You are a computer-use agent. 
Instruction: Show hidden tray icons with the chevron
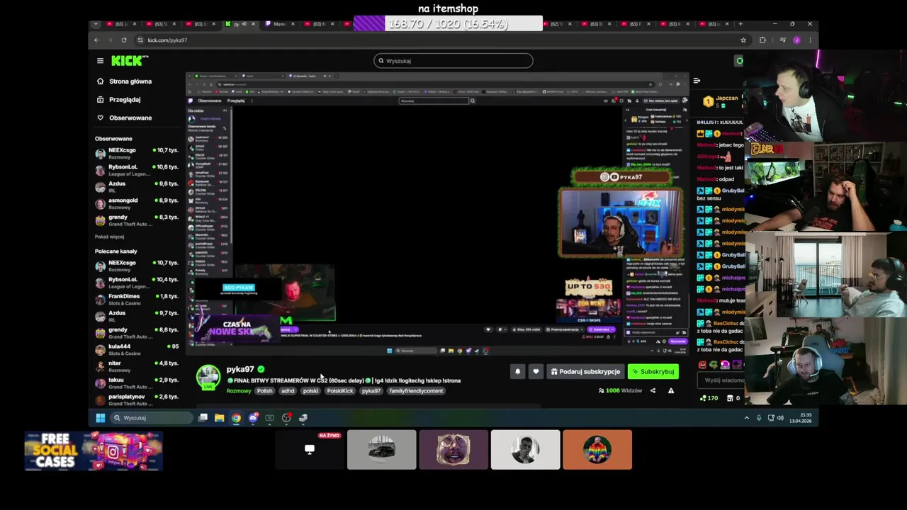tap(746, 418)
